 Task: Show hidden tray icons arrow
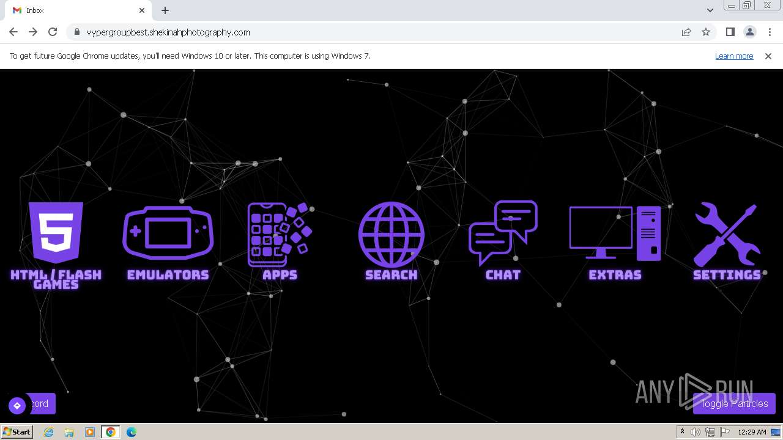click(683, 432)
